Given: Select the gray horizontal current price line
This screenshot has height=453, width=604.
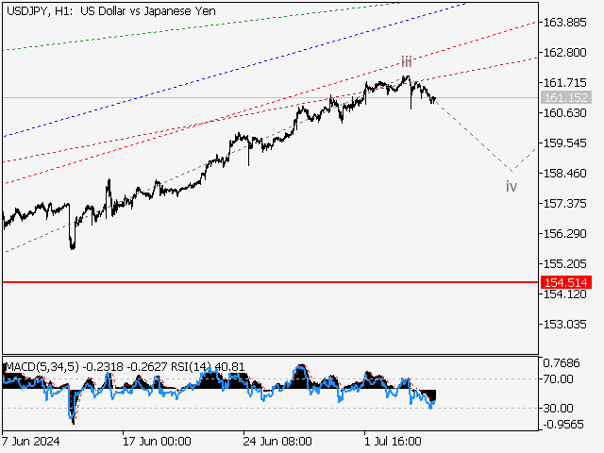Looking at the screenshot, I should click(271, 98).
